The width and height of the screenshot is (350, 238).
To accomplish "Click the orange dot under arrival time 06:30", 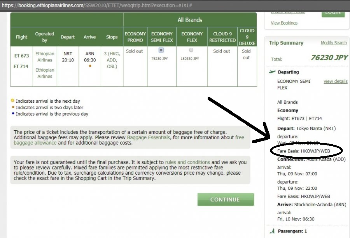I will 90,66.
